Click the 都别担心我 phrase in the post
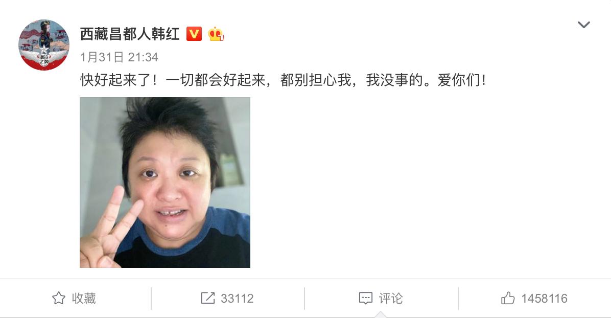This screenshot has height=318, width=611. (316, 80)
